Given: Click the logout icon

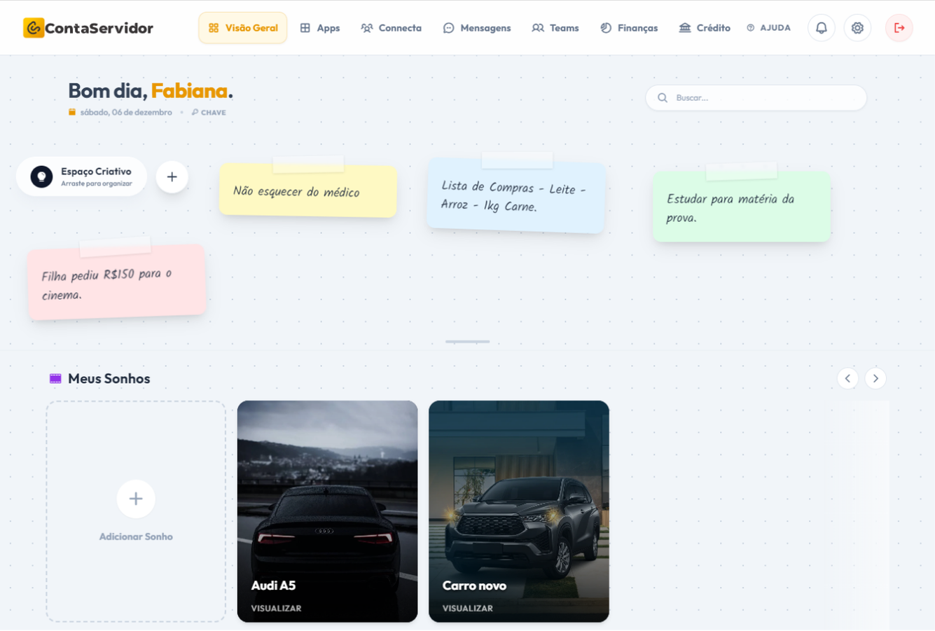Looking at the screenshot, I should (899, 28).
